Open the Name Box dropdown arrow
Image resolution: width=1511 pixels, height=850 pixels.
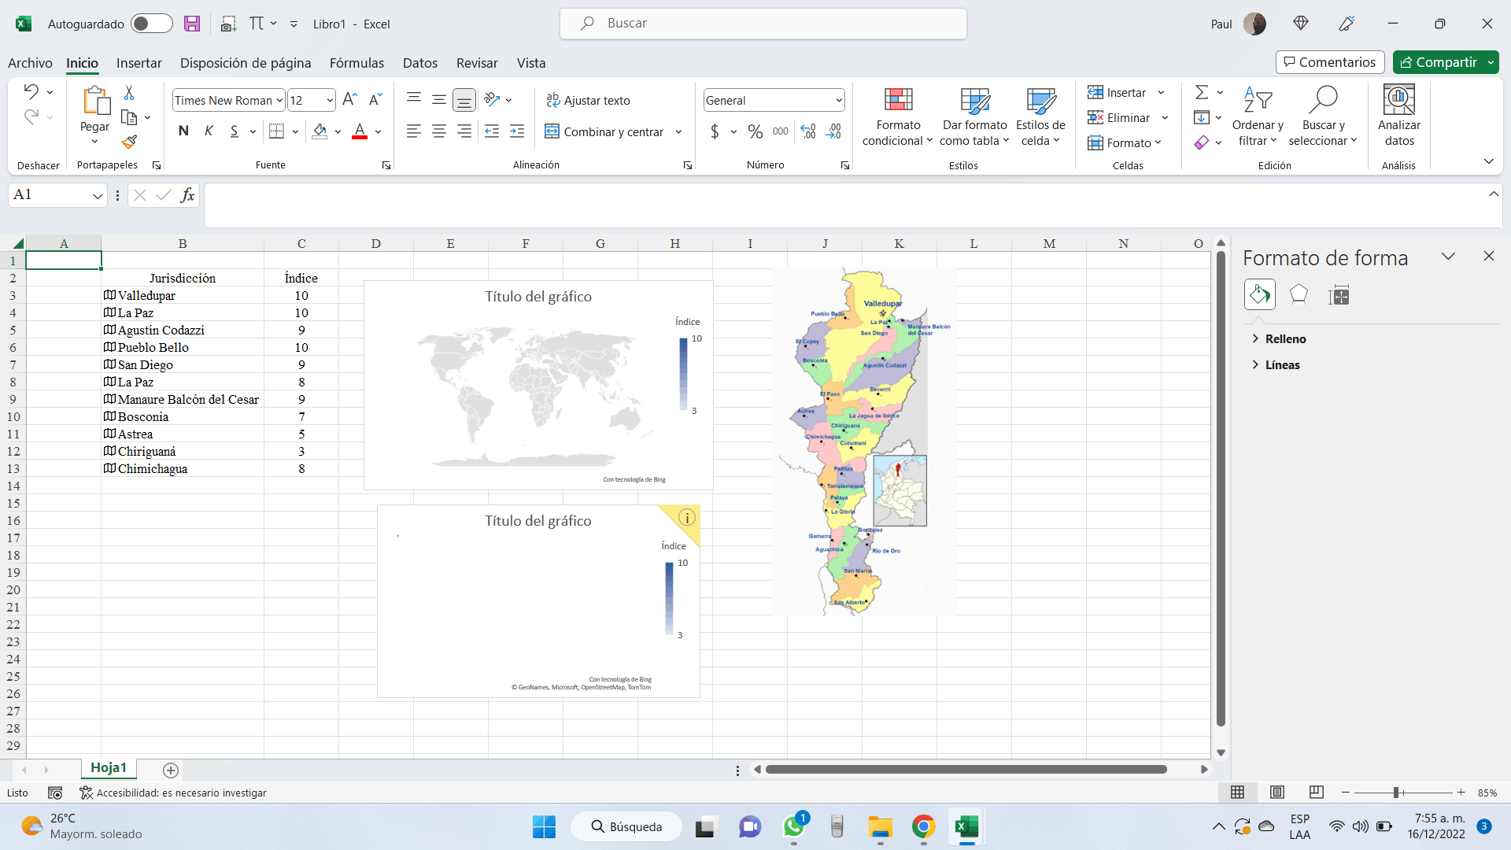(x=98, y=196)
